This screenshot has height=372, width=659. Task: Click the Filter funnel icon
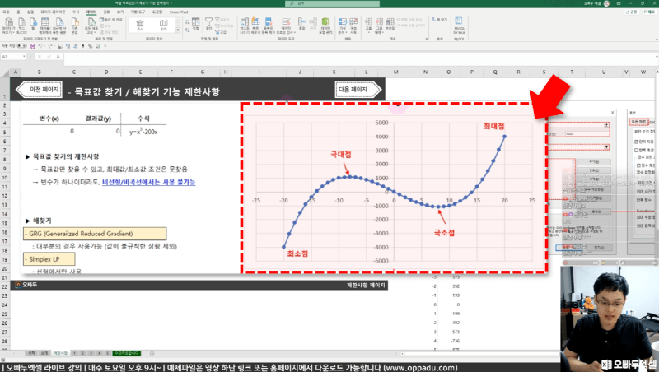pyautogui.click(x=208, y=24)
